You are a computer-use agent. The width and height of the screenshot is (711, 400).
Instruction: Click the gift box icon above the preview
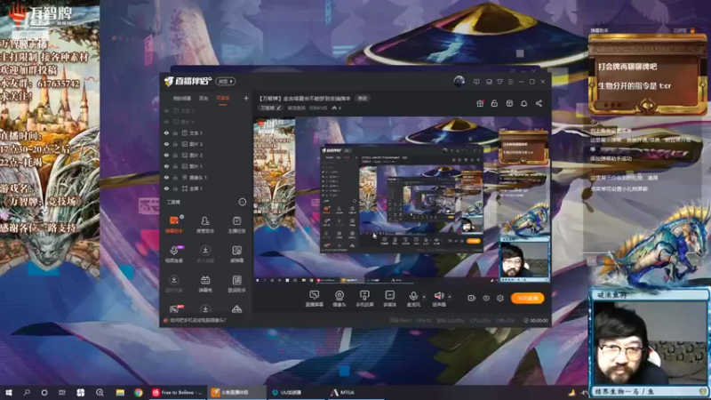pyautogui.click(x=480, y=103)
